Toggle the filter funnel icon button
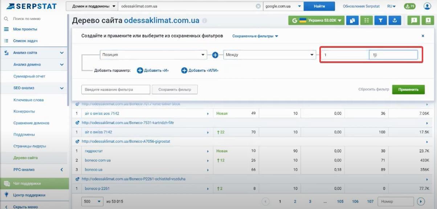This screenshot has height=209, width=437. tap(380, 21)
